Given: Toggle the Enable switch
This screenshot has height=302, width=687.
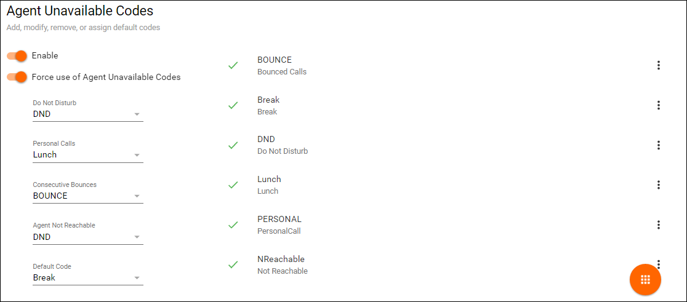Looking at the screenshot, I should coord(17,56).
